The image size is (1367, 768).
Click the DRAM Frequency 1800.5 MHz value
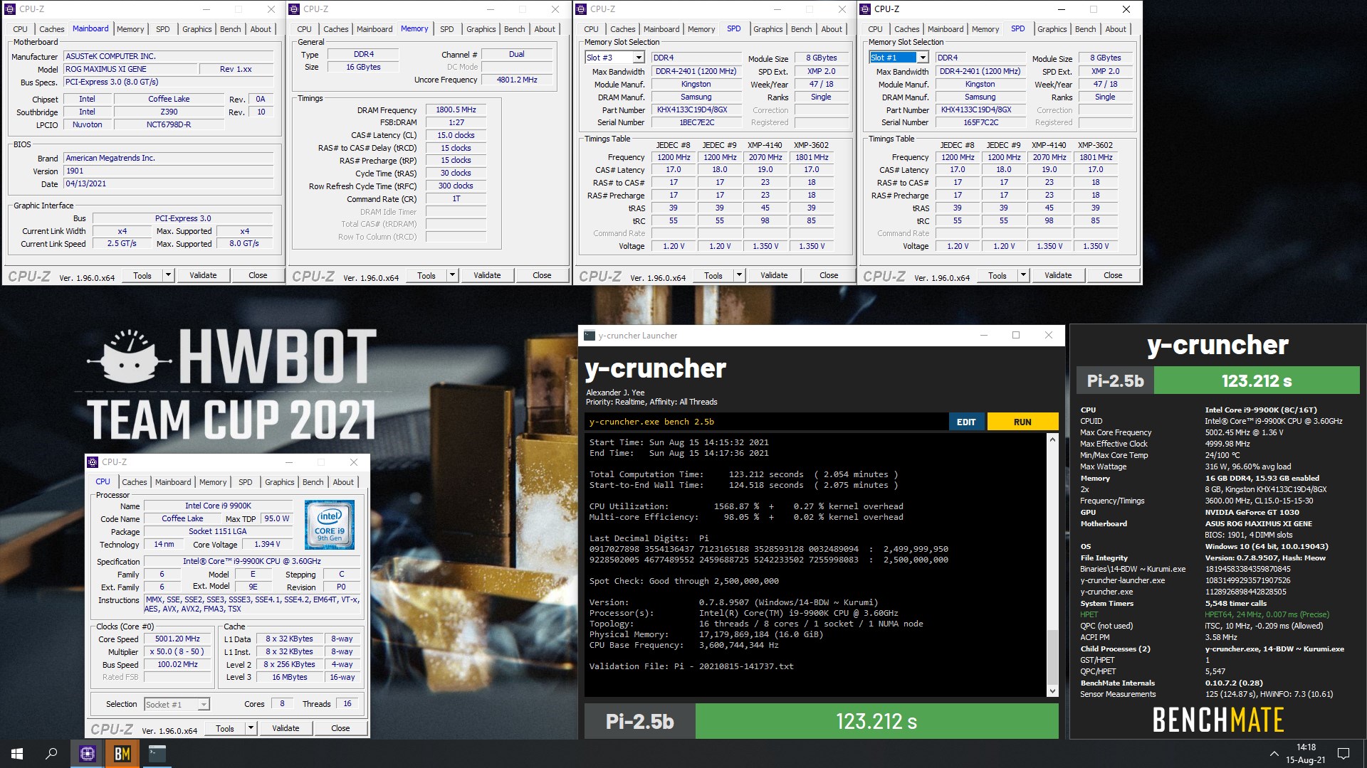pyautogui.click(x=456, y=110)
